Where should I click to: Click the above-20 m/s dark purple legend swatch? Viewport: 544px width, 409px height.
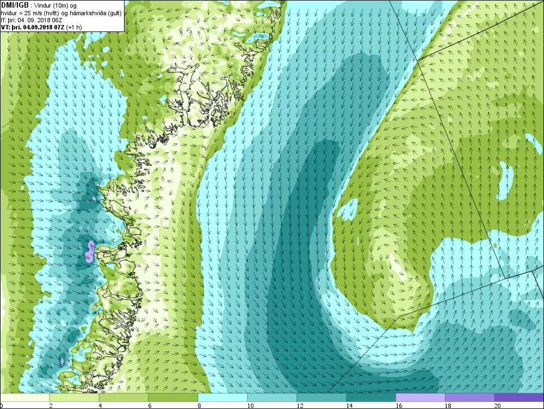(519, 398)
